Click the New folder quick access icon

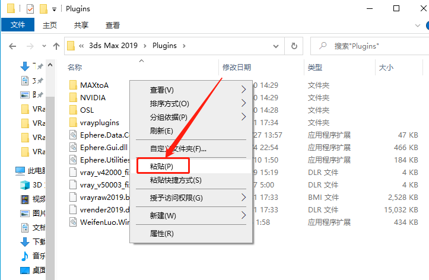point(43,9)
